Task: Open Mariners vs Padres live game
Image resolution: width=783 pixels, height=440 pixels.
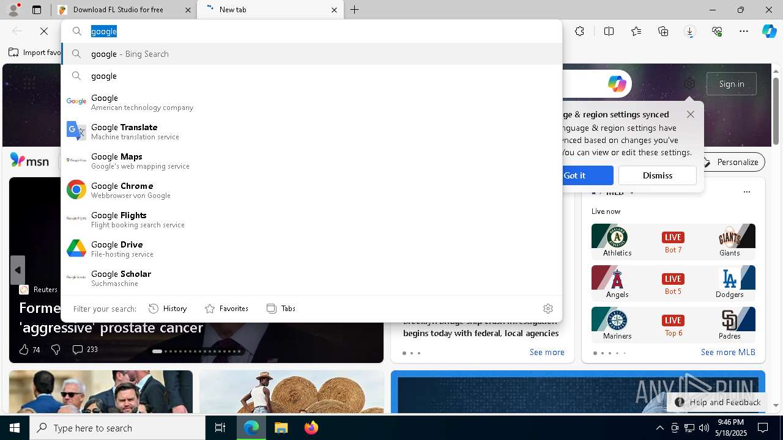Action: pyautogui.click(x=674, y=324)
